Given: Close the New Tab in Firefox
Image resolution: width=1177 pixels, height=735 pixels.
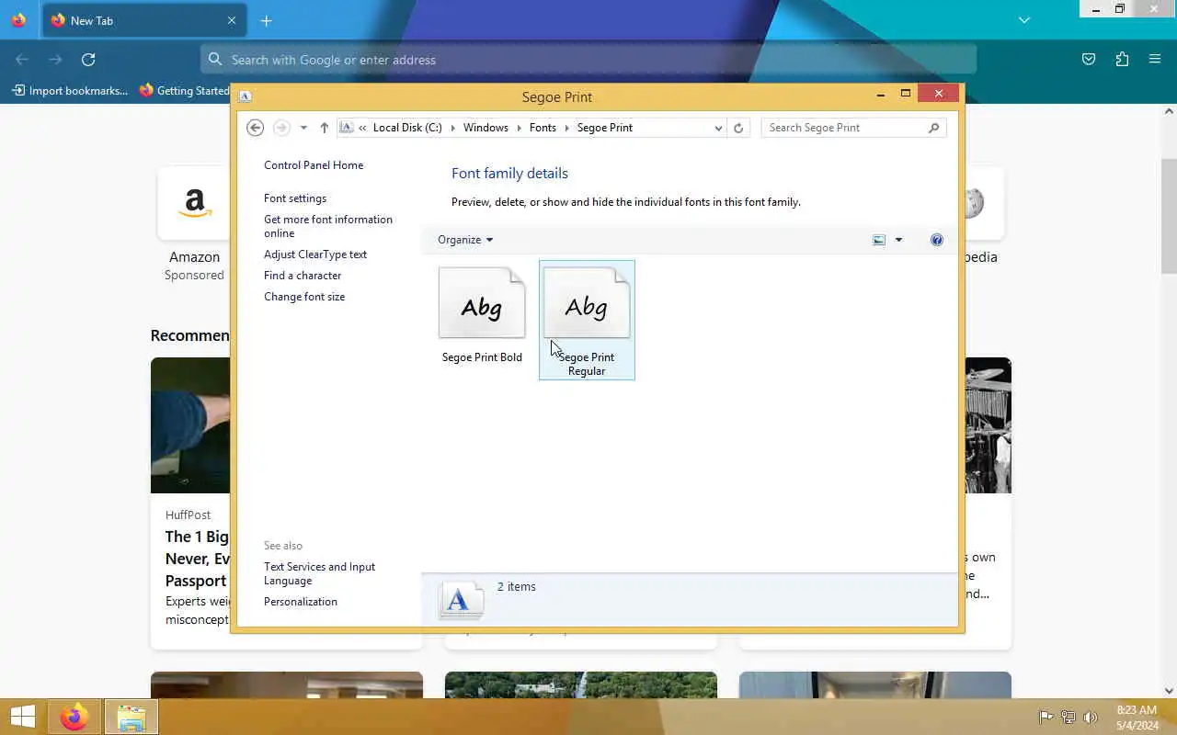Looking at the screenshot, I should [x=232, y=20].
